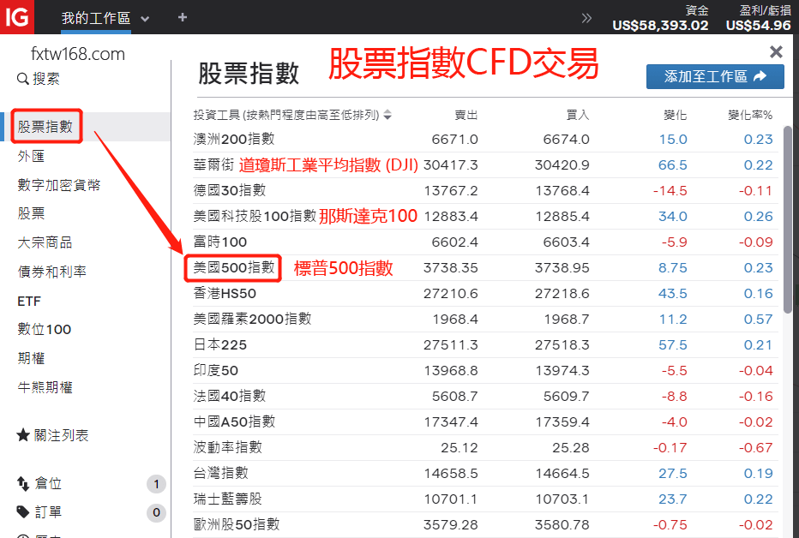The height and width of the screenshot is (538, 799).
Task: Click the instrument list vertical scrollbar
Action: click(788, 223)
